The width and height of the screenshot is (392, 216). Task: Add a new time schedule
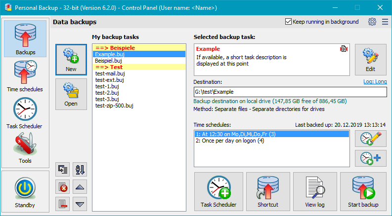(371, 158)
